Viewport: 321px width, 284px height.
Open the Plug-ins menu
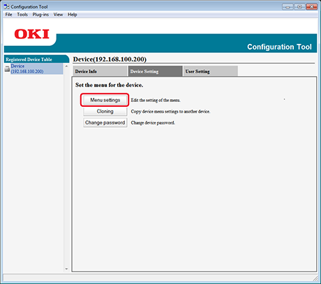(x=40, y=15)
